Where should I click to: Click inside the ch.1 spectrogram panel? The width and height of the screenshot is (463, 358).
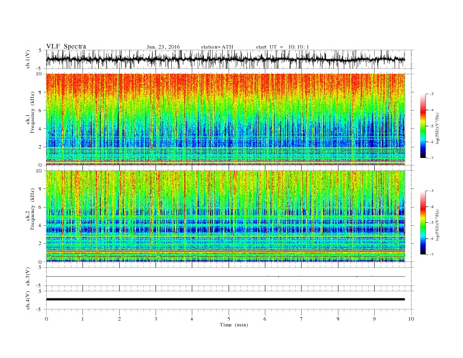(225, 119)
